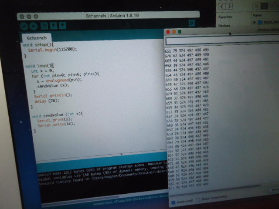Click the Serial Monitor horizontal scrollbar
Image resolution: width=279 pixels, height=209 pixels.
215,190
